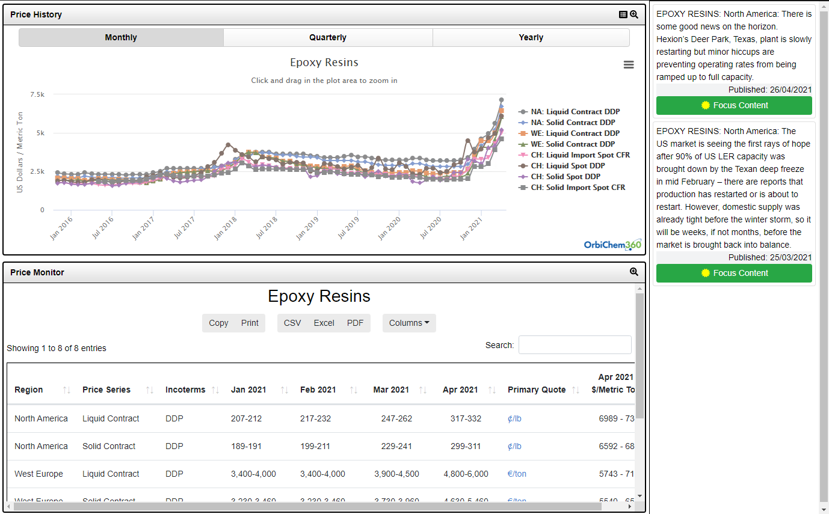Image resolution: width=829 pixels, height=514 pixels.
Task: Open Focus Content for 26/04/2021 article
Action: [734, 105]
